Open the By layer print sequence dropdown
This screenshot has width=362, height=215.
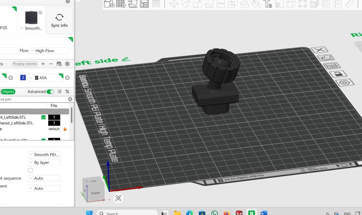[44, 163]
